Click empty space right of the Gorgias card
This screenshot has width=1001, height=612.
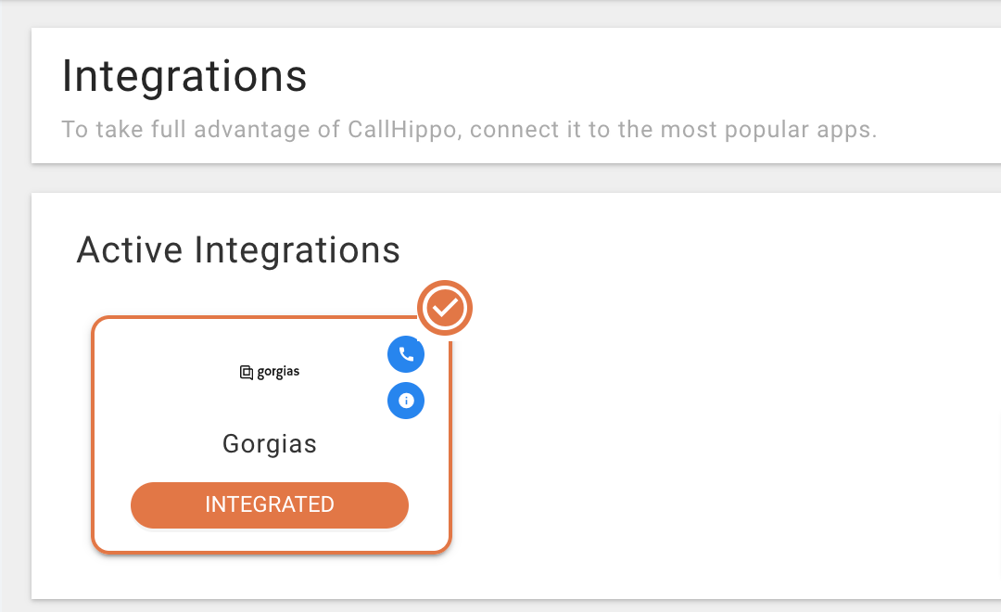[x=703, y=434]
